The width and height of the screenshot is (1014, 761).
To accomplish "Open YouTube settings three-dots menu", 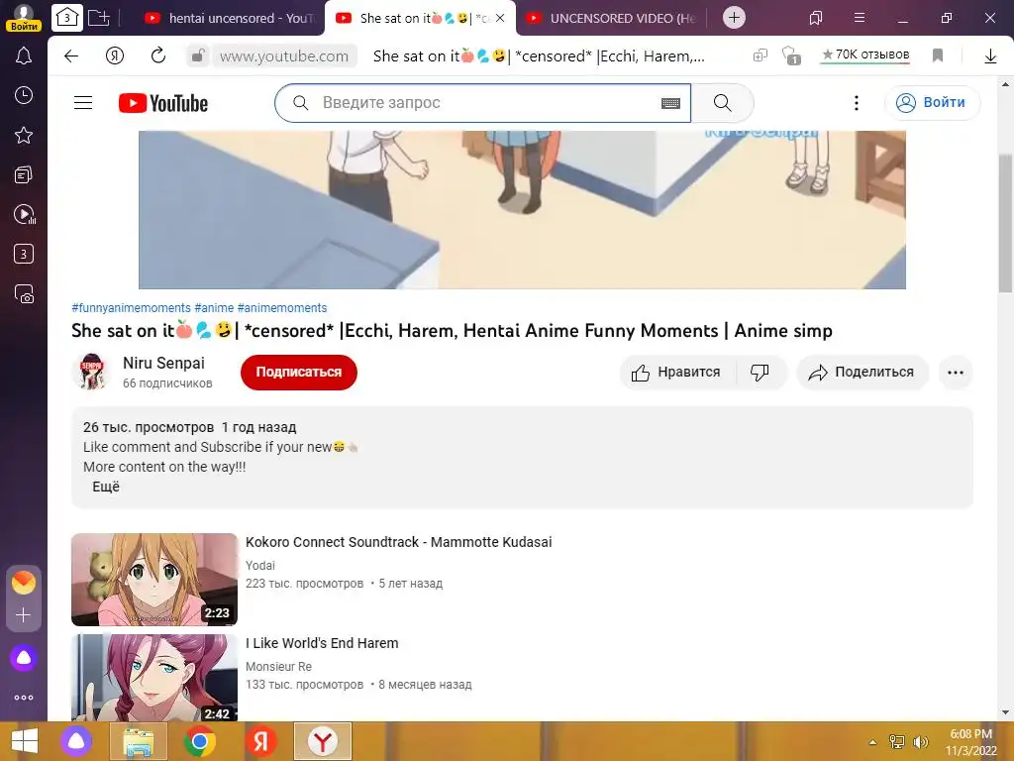I will (857, 103).
